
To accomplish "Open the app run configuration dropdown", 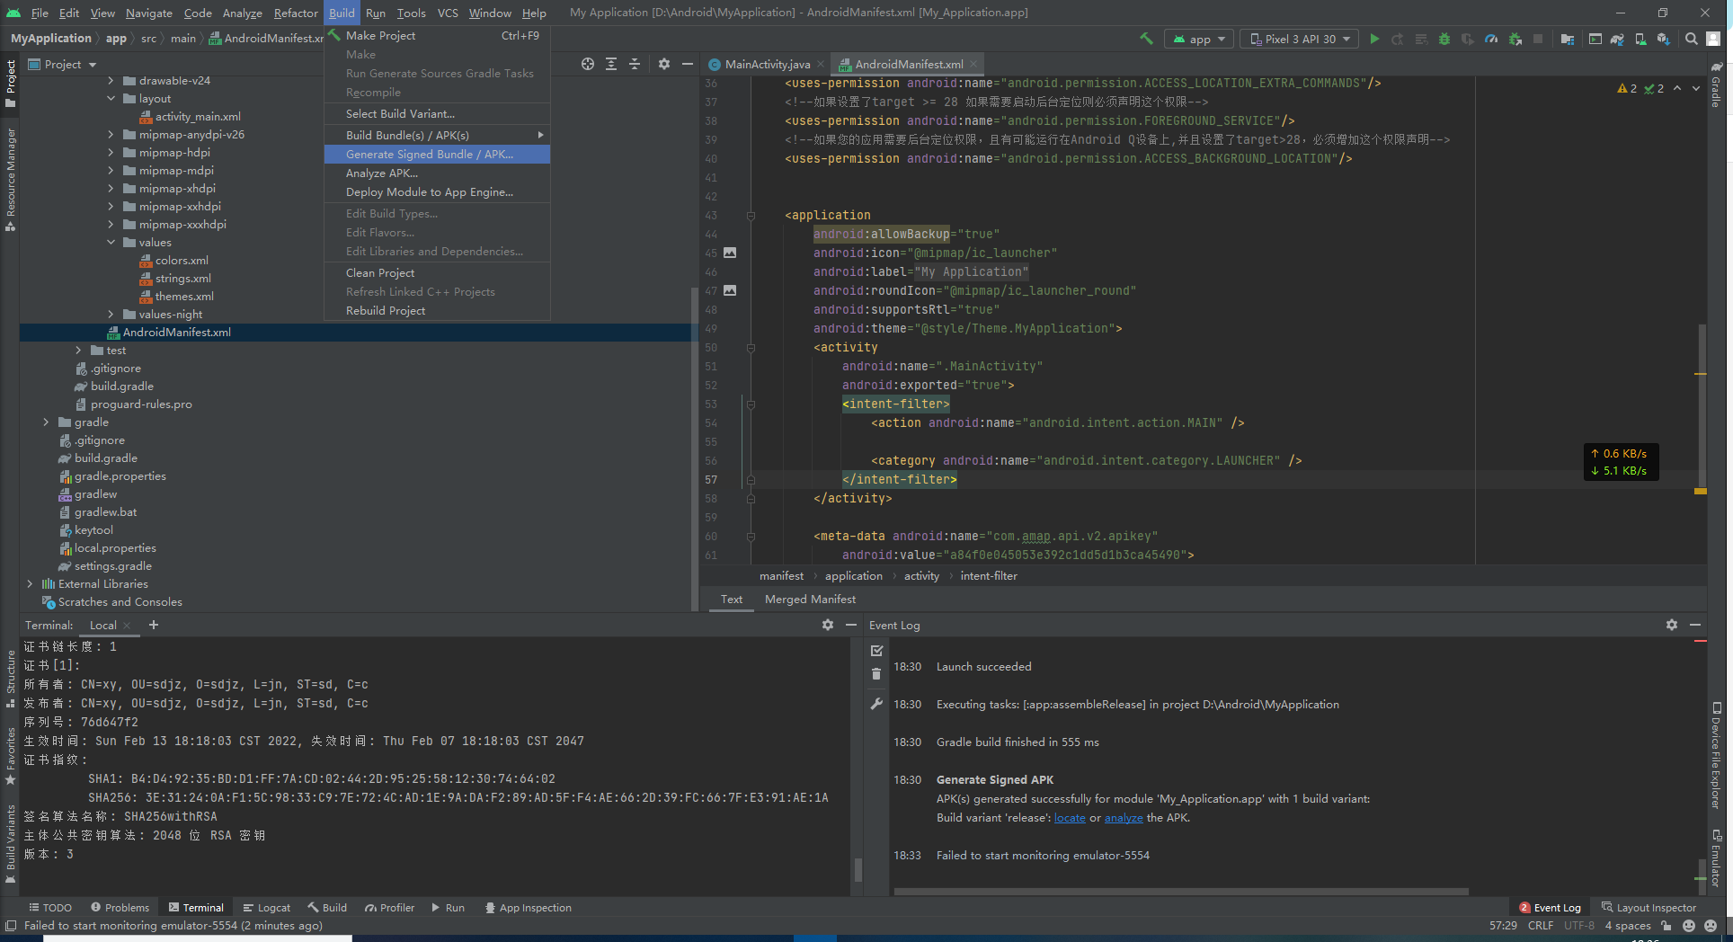I will click(1200, 39).
